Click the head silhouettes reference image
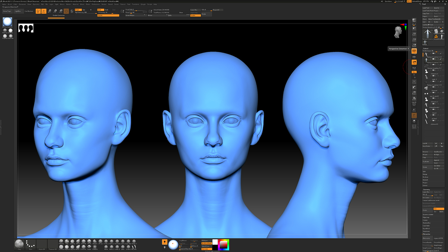448x252 pixels. coord(26,28)
